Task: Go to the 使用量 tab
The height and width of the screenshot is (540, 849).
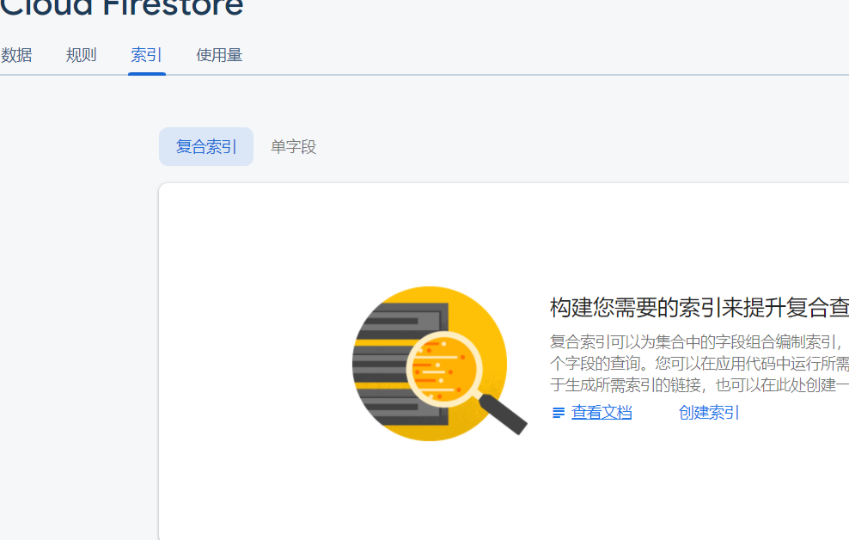Action: [219, 55]
